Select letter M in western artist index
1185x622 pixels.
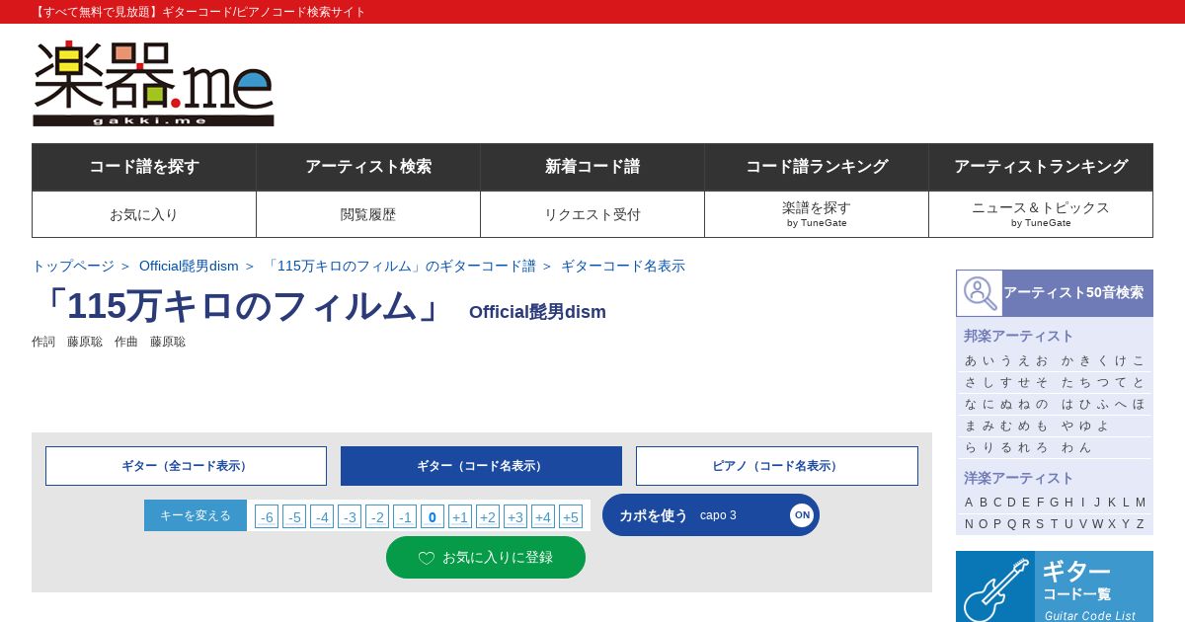tap(1141, 503)
